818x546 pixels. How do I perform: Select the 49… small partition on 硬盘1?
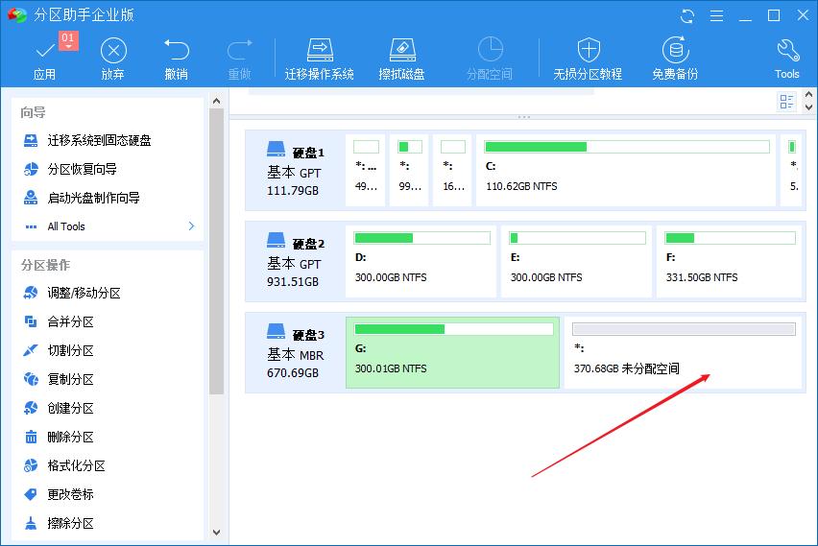tap(366, 170)
